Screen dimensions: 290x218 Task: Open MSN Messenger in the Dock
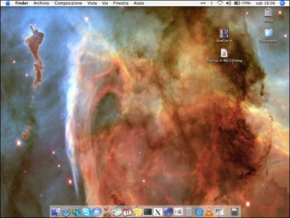(76, 212)
